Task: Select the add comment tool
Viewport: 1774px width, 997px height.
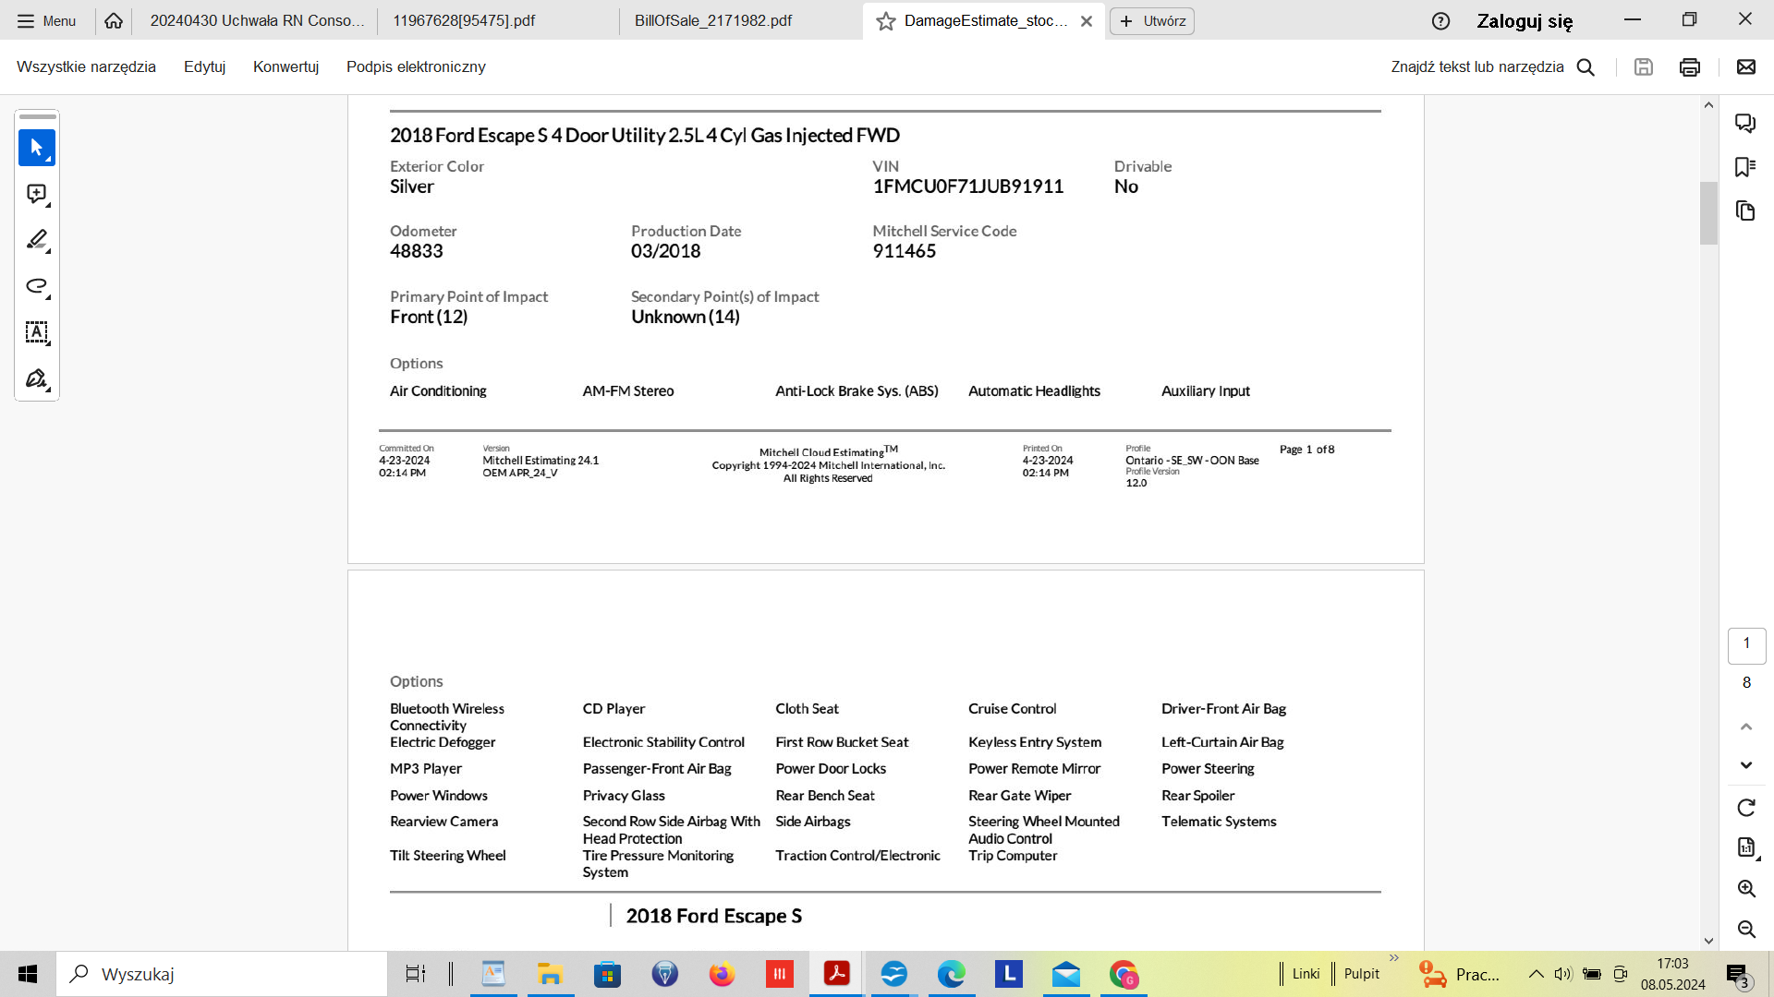Action: 37,194
